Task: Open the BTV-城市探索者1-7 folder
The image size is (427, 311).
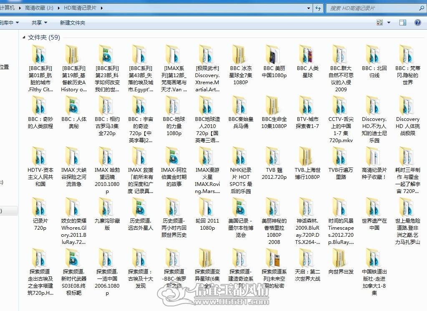Action: pos(308,113)
